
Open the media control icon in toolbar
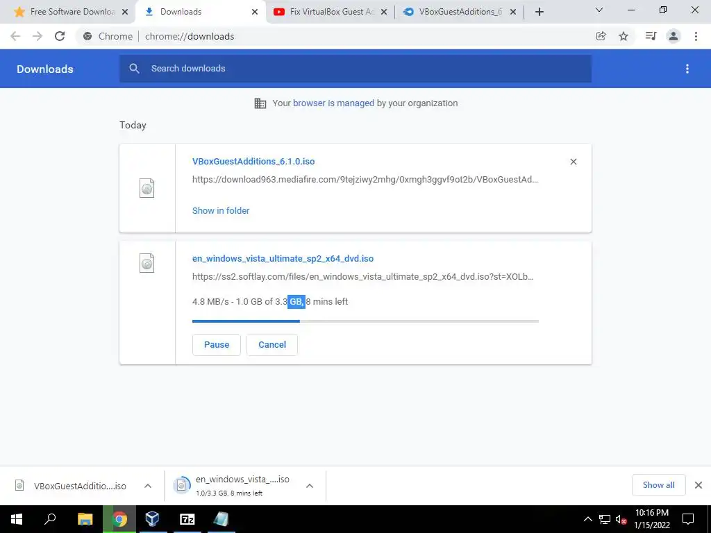tap(651, 36)
